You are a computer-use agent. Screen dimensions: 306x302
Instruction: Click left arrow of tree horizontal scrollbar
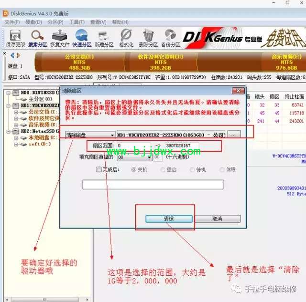[7, 300]
